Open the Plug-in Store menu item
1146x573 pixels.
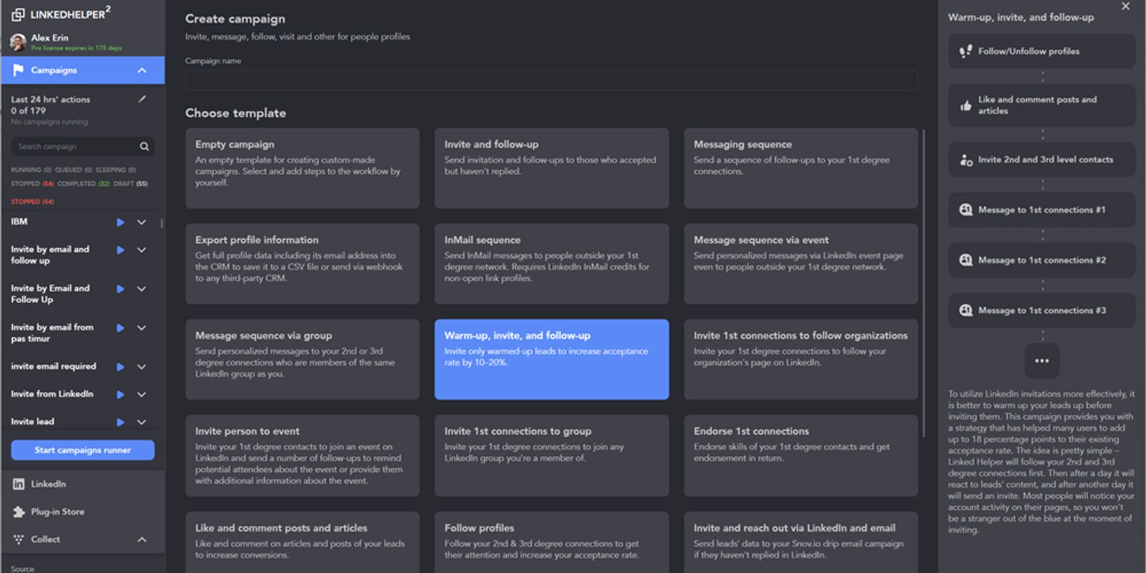[83, 512]
